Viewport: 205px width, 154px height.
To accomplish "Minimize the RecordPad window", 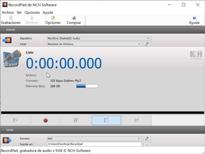I will click(169, 5).
